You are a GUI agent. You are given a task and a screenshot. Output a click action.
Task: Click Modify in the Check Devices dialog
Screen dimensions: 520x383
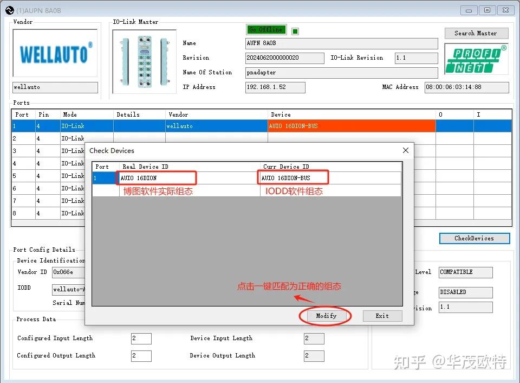(325, 316)
